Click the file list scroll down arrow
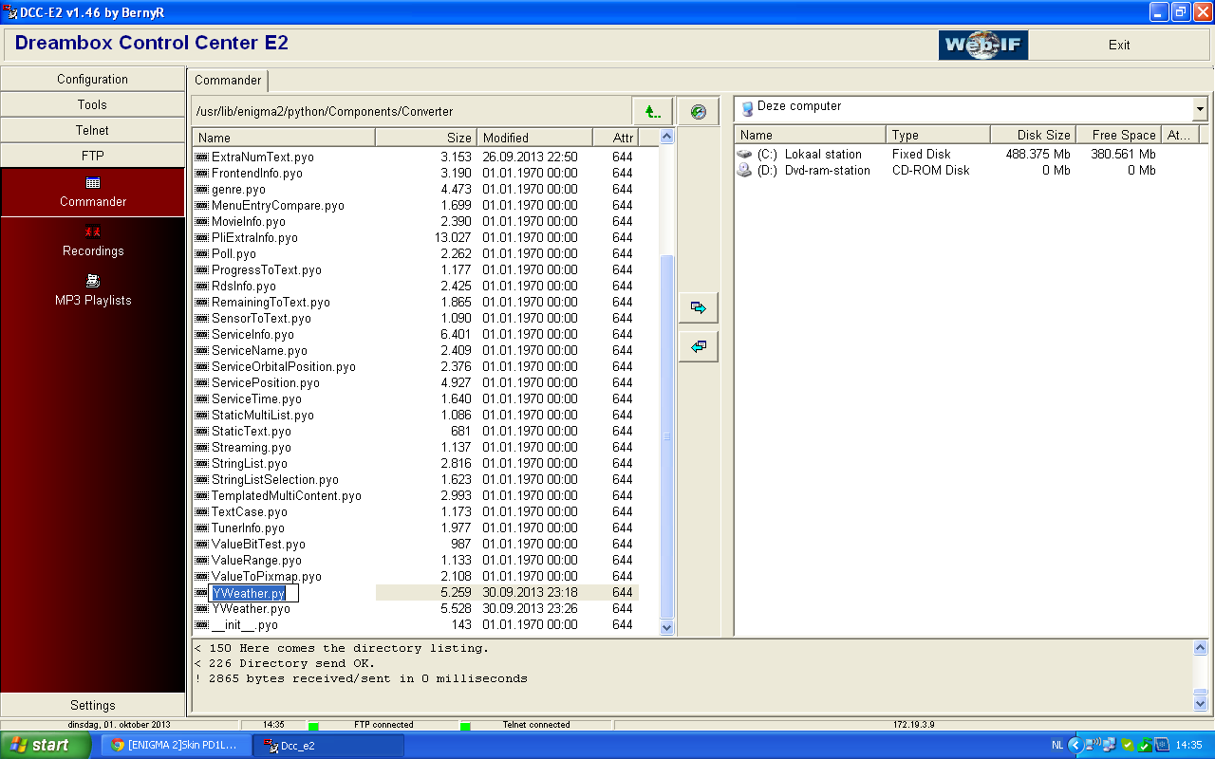This screenshot has height=759, width=1215. (x=666, y=627)
